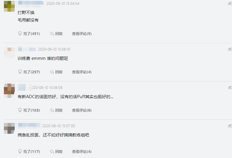Click reply arrow icon under 打野不换 comment
The height and width of the screenshot is (158, 232).
tap(52, 34)
